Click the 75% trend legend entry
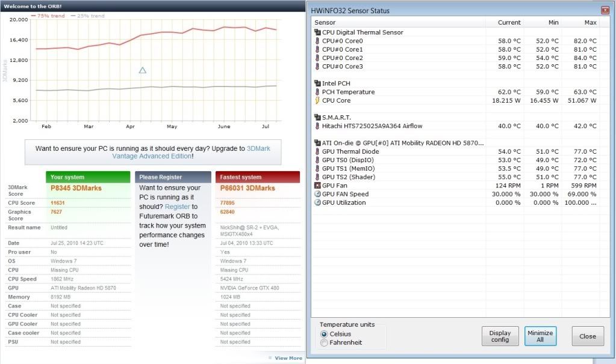Screen dimensions: 616x364 tap(48, 16)
